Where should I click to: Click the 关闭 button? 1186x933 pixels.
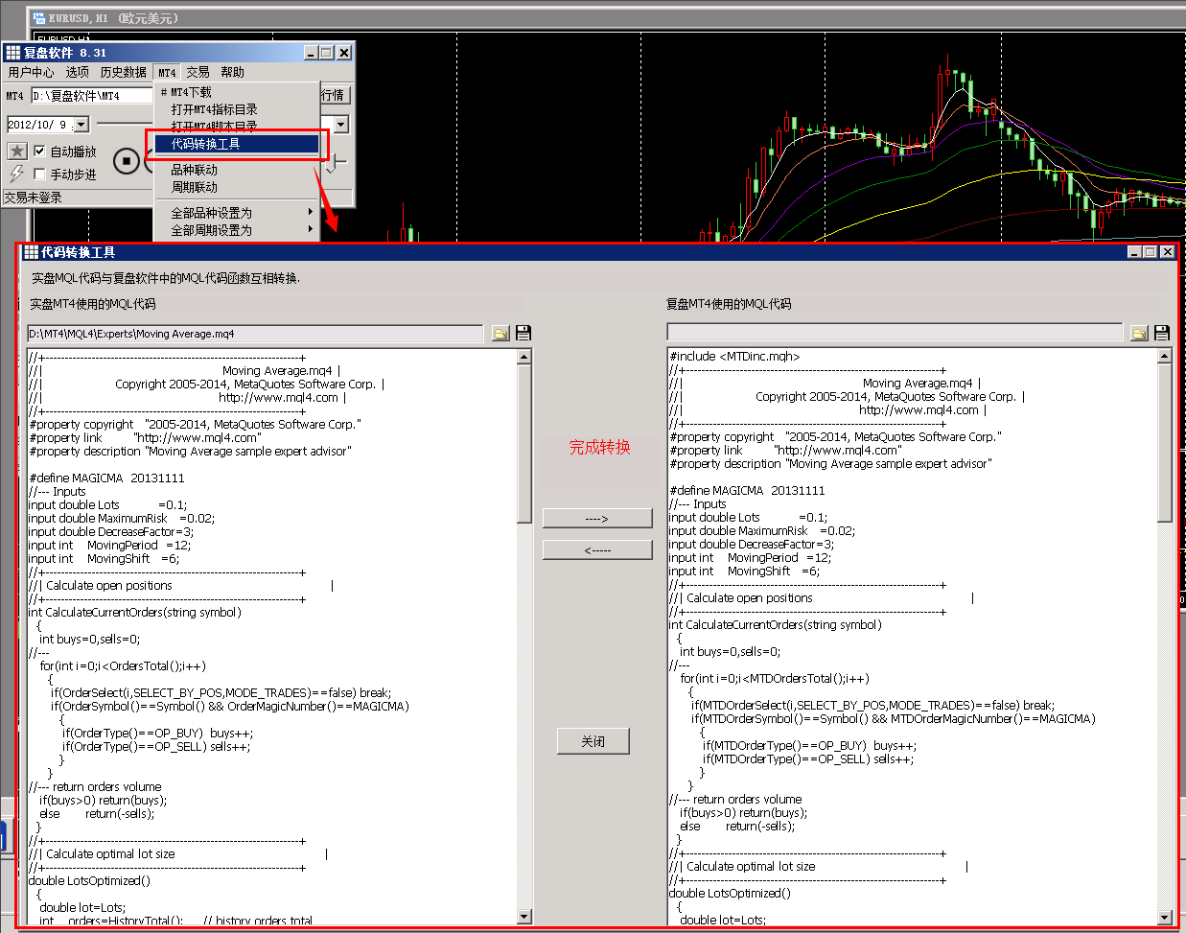(593, 741)
